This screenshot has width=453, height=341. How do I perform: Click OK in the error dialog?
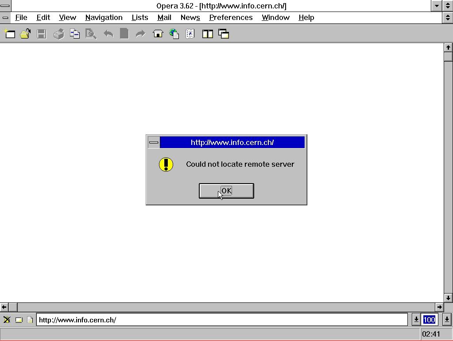227,191
